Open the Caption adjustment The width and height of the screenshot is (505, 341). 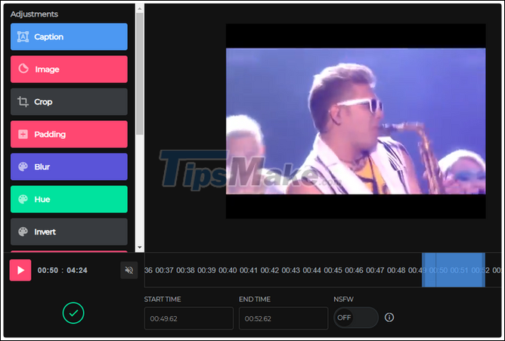click(x=69, y=37)
